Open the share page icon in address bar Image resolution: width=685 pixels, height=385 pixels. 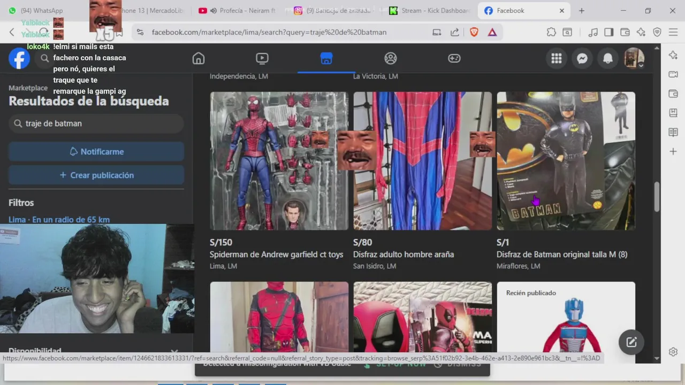coord(455,32)
